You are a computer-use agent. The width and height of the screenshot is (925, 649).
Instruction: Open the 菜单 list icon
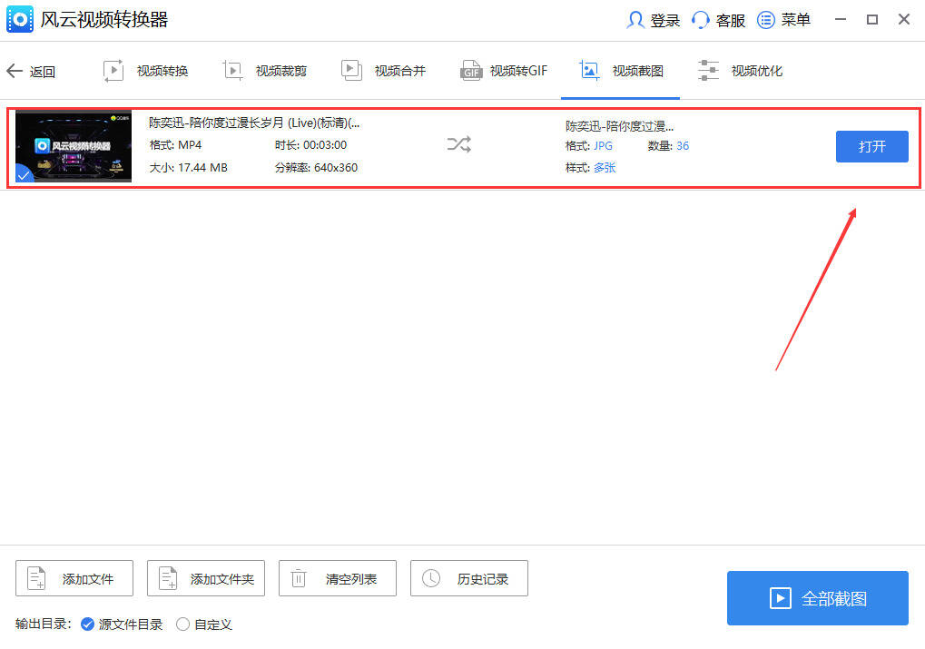tap(766, 20)
